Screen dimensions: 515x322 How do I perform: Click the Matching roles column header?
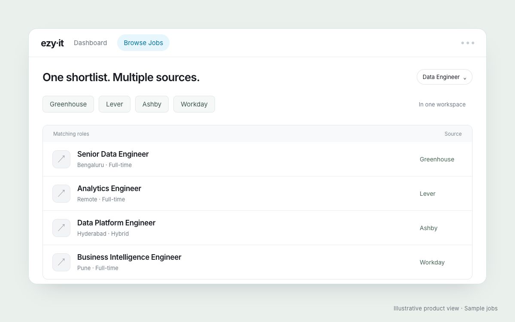71,134
